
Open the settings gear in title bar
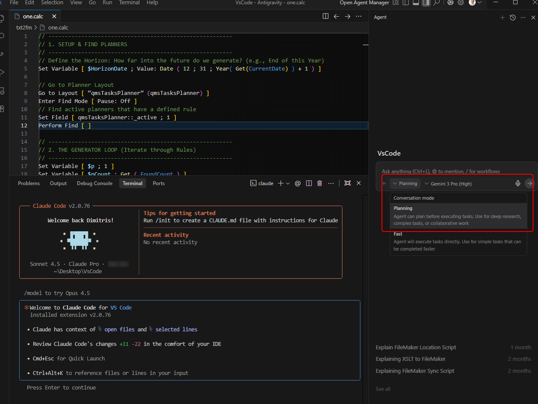tap(461, 3)
